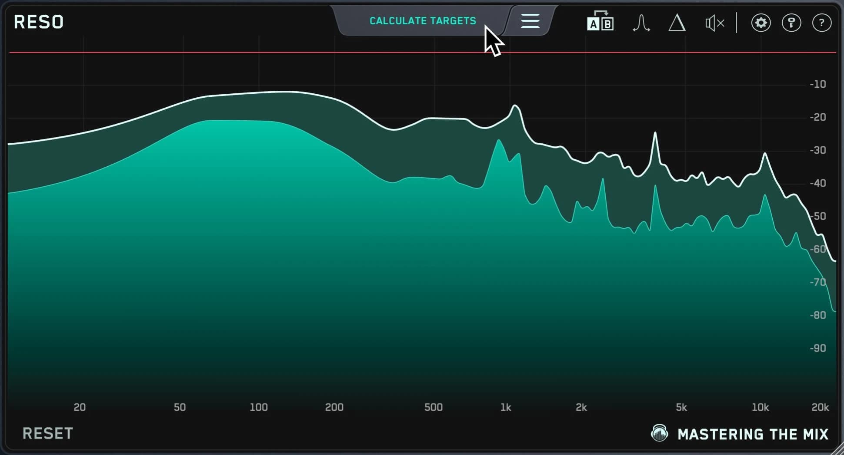Click the 5k frequency axis label
844x455 pixels.
(681, 407)
